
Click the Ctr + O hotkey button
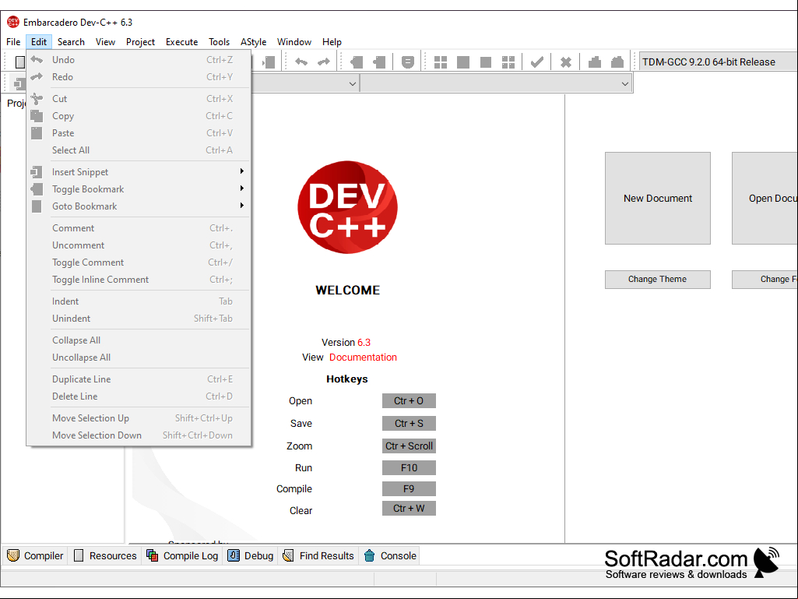pos(409,401)
